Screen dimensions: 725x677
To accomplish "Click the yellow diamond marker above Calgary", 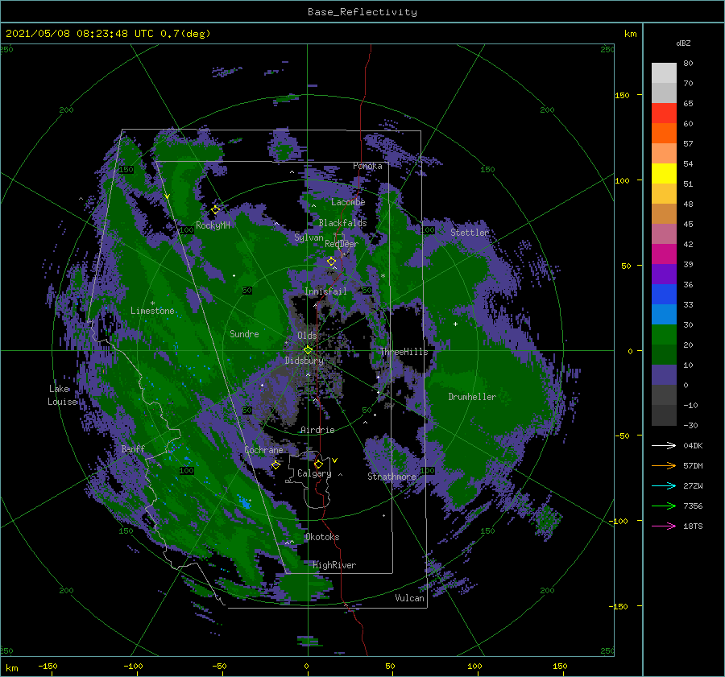I will (318, 464).
